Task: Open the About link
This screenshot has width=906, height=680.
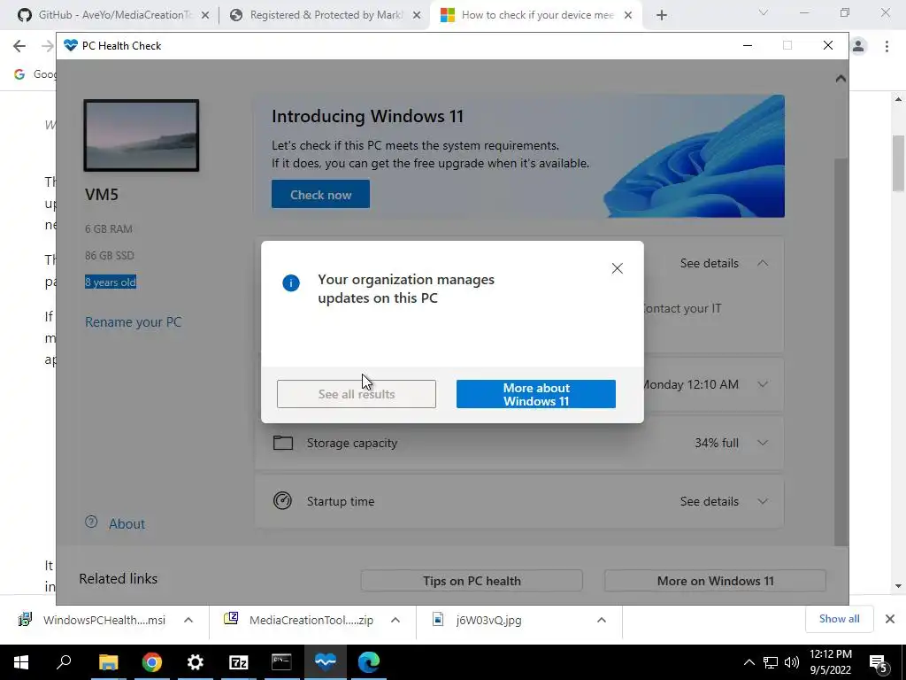Action: [x=127, y=524]
